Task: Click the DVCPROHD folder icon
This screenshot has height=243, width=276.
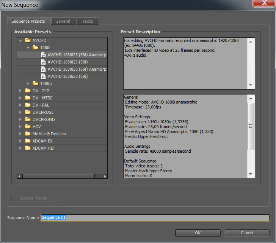Action: click(x=28, y=119)
